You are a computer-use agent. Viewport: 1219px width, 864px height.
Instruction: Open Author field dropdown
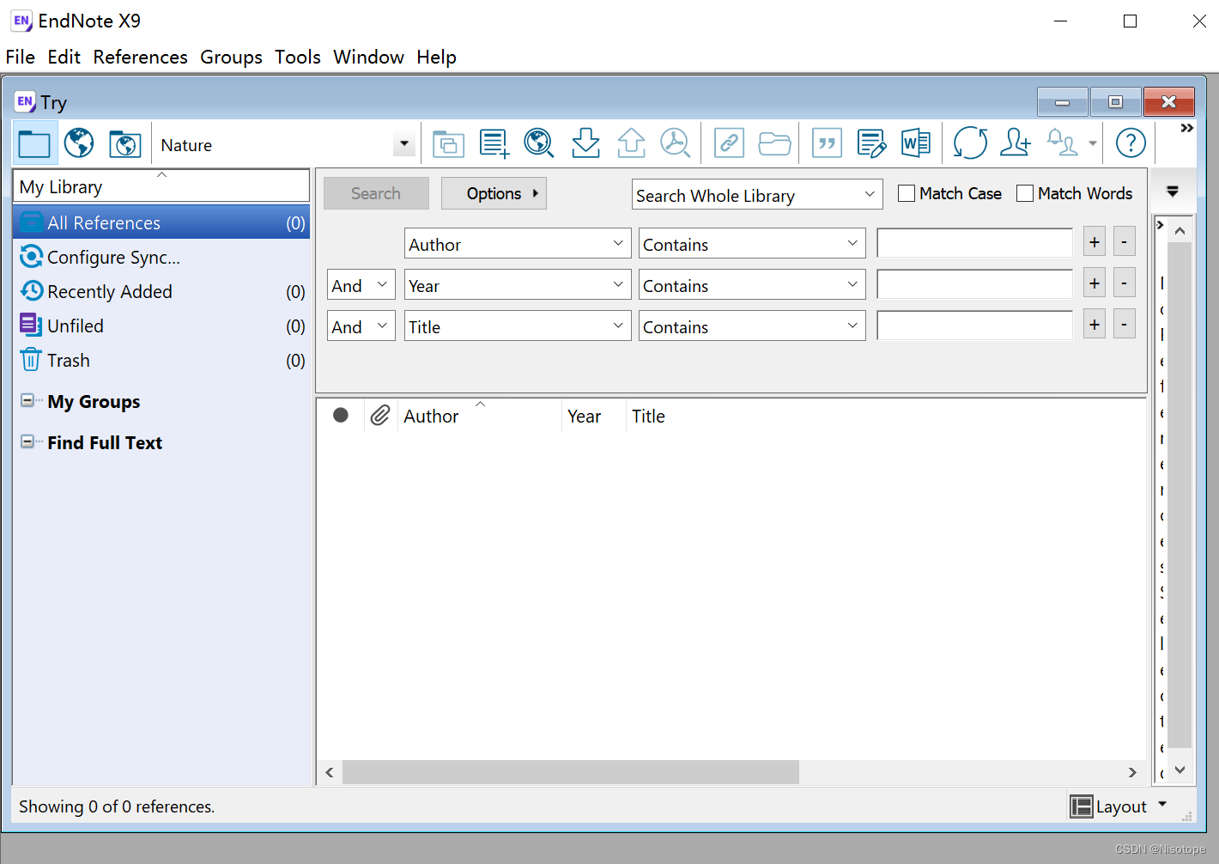point(518,244)
